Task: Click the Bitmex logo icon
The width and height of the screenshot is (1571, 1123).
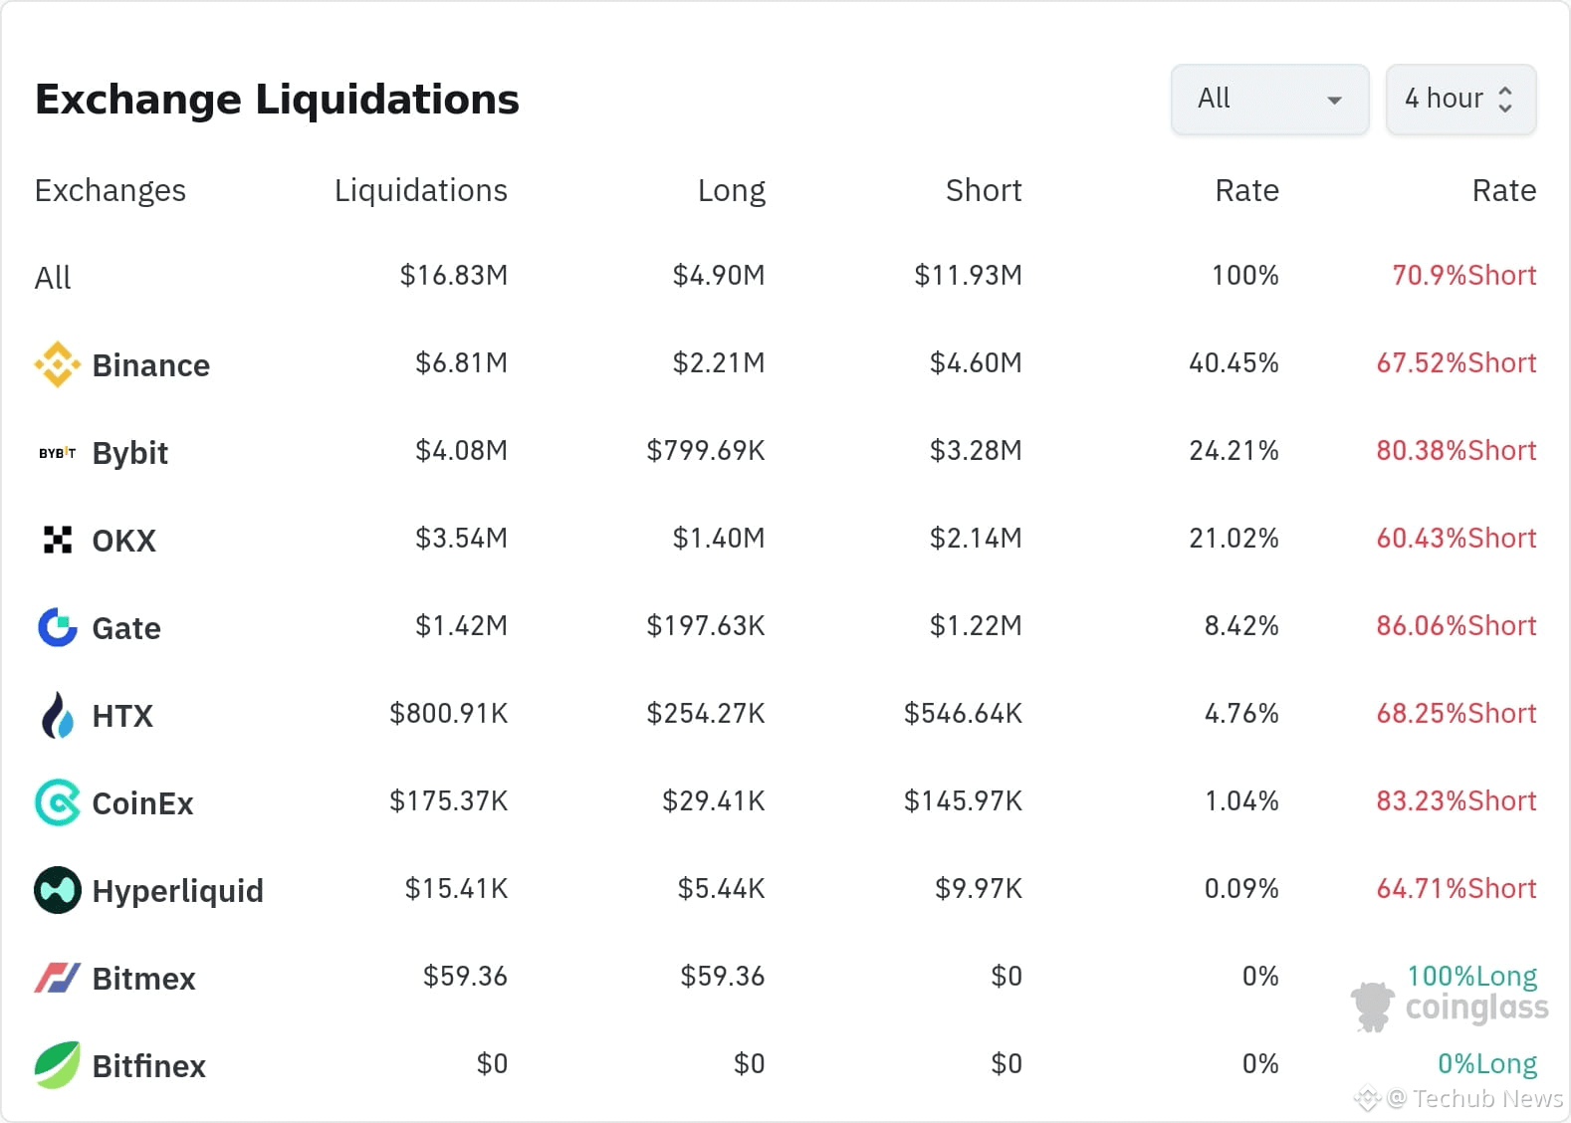Action: (x=57, y=978)
